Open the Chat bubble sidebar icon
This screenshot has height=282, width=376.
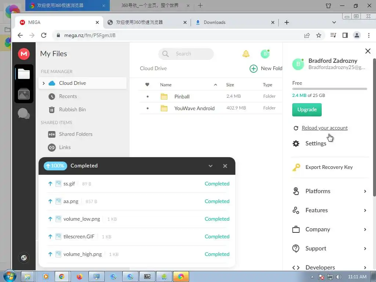(24, 113)
